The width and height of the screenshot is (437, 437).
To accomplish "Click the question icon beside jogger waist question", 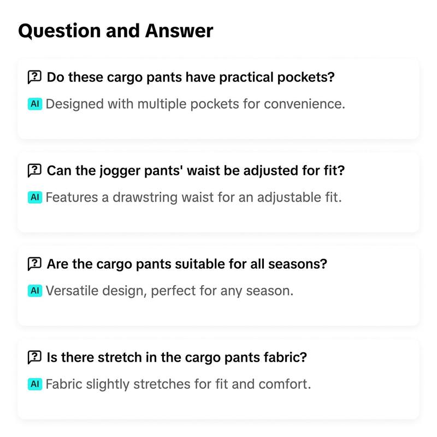I will (x=34, y=170).
